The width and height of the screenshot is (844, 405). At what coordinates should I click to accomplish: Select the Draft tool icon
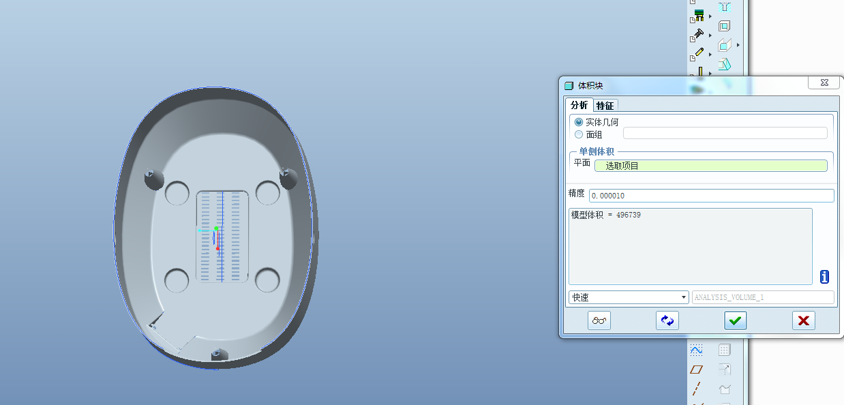click(x=724, y=65)
